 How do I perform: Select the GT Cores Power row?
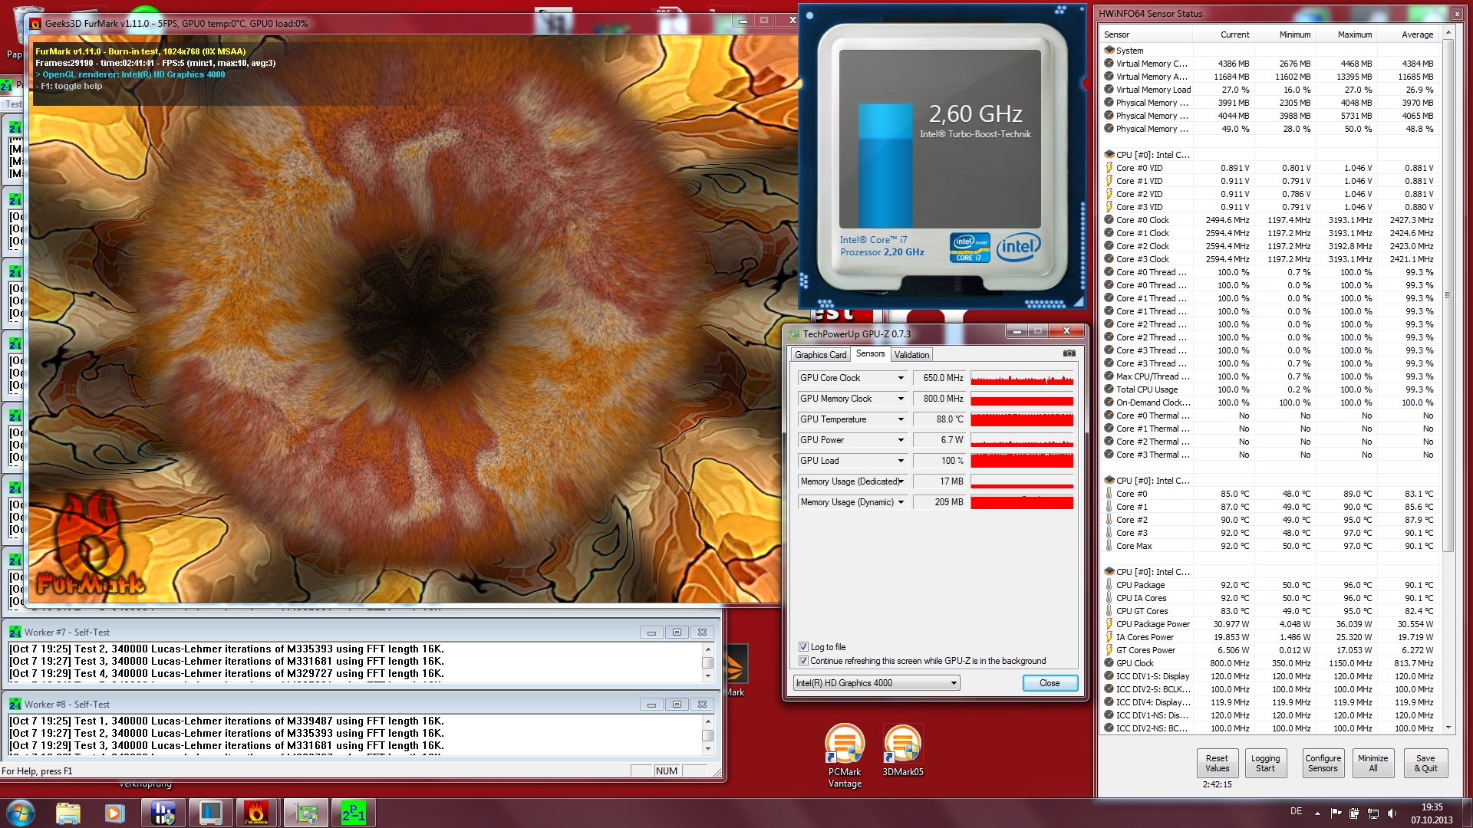1269,650
